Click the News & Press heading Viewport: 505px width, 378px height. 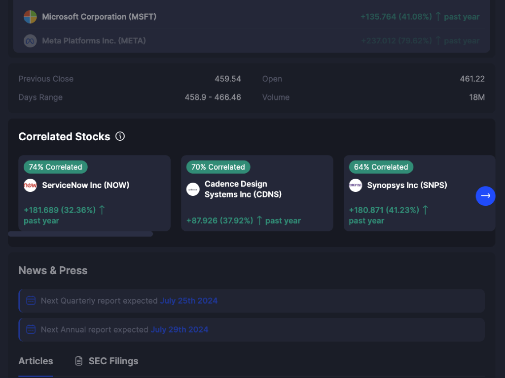53,270
